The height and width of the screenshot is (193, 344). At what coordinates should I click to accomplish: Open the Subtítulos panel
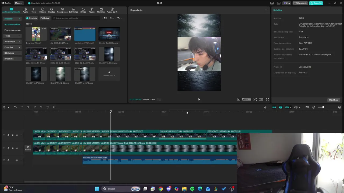73,10
